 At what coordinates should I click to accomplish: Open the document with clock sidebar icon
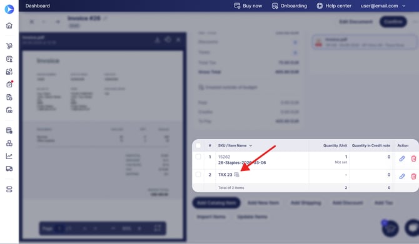coord(9,97)
